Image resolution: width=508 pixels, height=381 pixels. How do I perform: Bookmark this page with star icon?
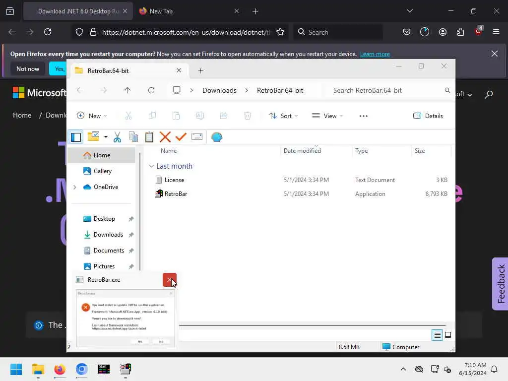click(x=280, y=32)
